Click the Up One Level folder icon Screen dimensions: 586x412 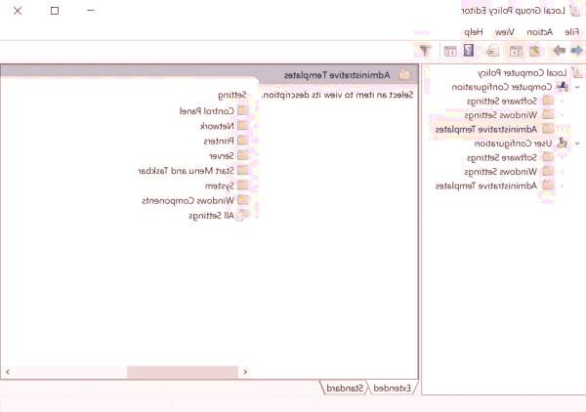coord(534,50)
